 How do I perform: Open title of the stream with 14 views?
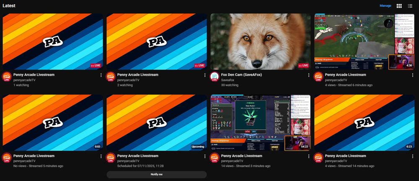tap(242, 156)
